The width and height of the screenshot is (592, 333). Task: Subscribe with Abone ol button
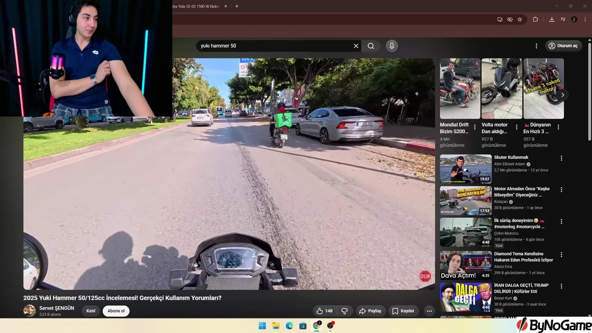point(116,311)
